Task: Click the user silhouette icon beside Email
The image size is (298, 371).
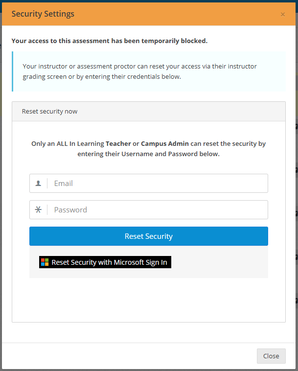Action: [38, 184]
